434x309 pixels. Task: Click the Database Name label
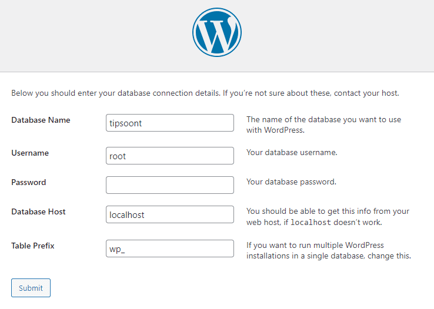click(41, 120)
